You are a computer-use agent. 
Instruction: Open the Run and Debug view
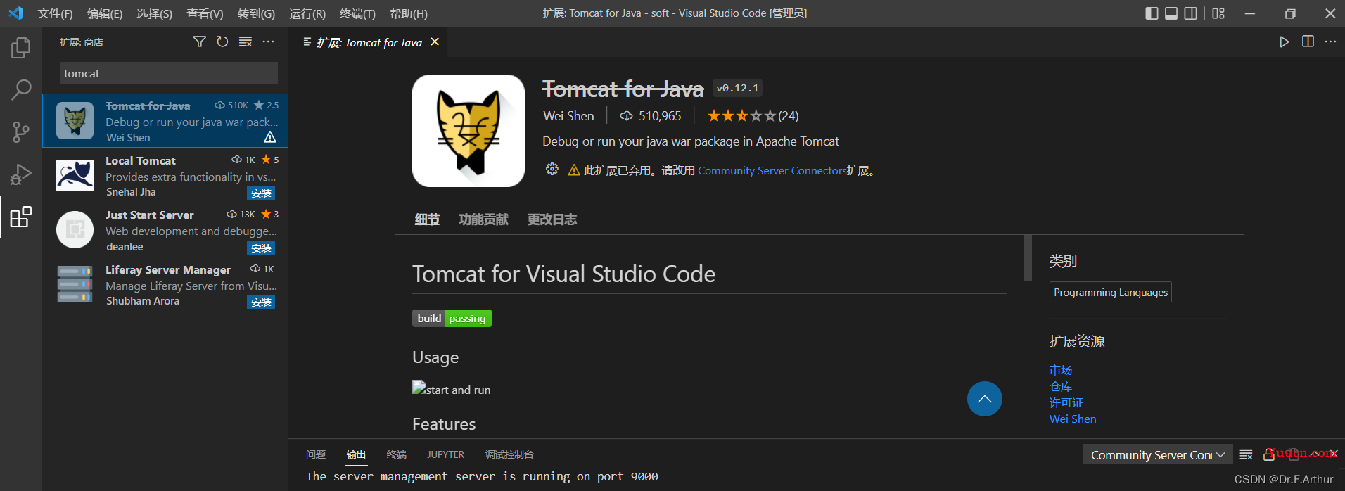(x=21, y=174)
